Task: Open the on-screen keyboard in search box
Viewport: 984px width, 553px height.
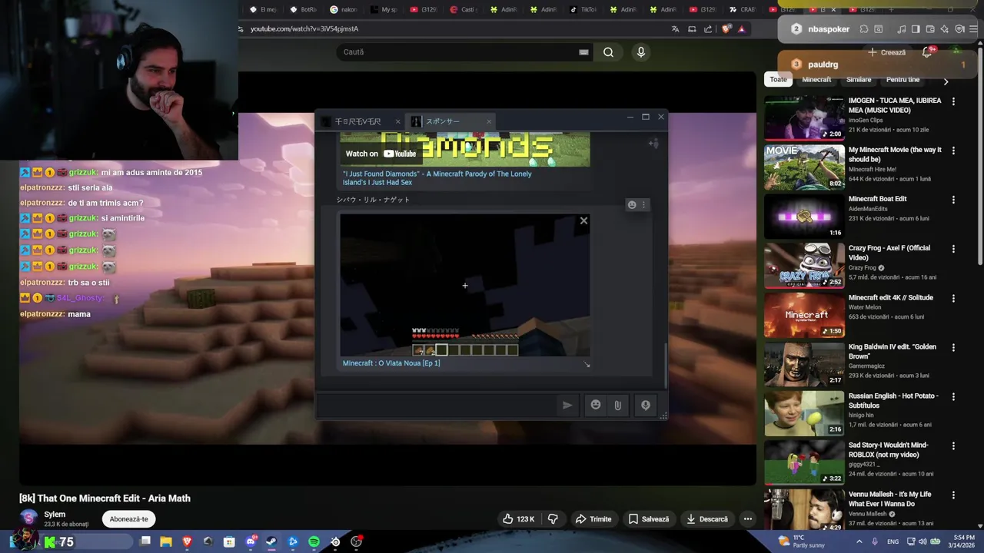Action: point(583,52)
